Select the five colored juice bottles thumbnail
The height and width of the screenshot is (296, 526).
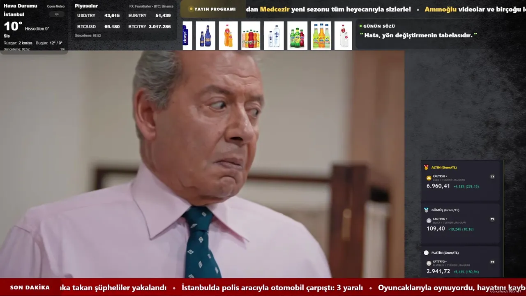pos(251,36)
